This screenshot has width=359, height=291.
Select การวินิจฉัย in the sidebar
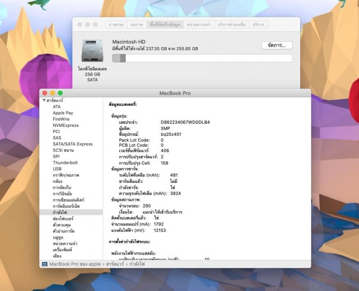tap(62, 194)
